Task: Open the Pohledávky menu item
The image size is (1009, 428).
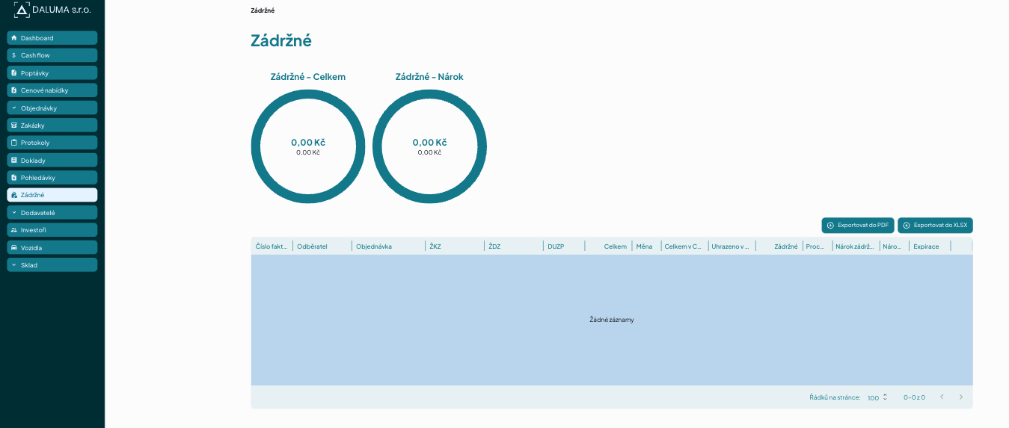Action: [52, 178]
